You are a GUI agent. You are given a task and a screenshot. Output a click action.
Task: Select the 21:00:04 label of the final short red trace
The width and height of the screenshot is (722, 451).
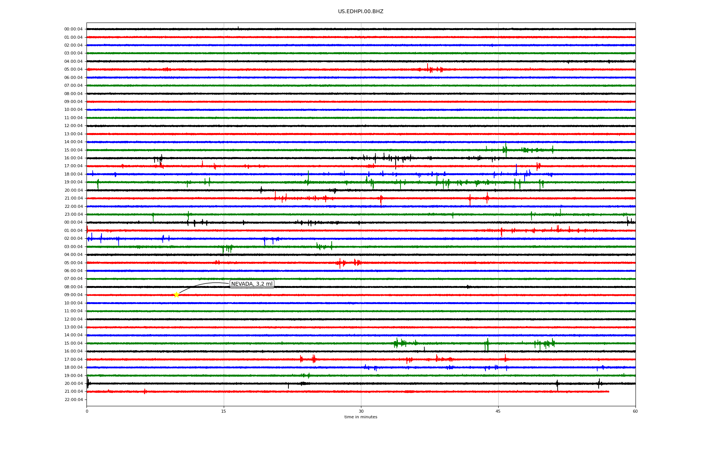pos(73,392)
